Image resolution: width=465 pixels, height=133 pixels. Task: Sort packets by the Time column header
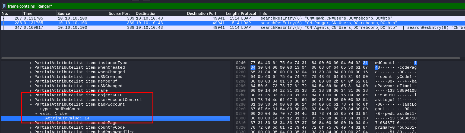pyautogui.click(x=28, y=13)
